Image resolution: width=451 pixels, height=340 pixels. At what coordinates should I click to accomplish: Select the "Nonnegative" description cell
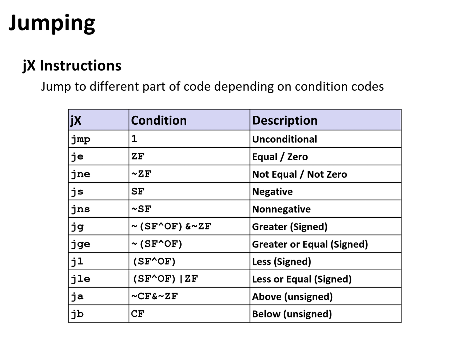click(281, 209)
